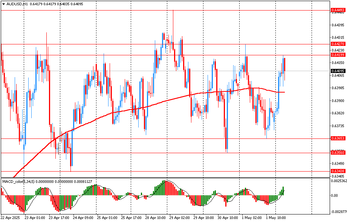This screenshot has width=347, height=222.
Task: Select the 30 Apr 10:00 time label
Action: (x=228, y=218)
